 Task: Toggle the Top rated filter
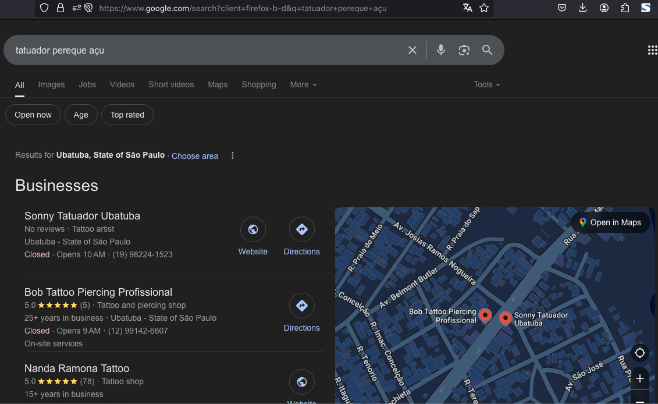[x=127, y=115]
